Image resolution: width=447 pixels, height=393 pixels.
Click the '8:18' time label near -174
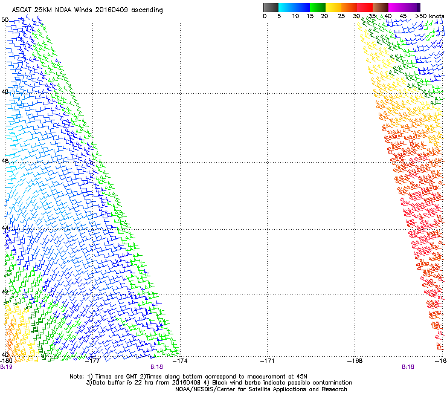(157, 367)
